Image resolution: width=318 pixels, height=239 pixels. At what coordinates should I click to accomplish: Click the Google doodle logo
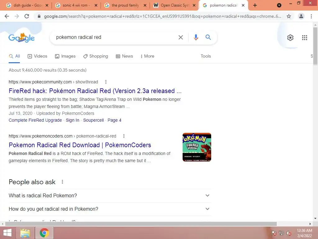pos(21,38)
